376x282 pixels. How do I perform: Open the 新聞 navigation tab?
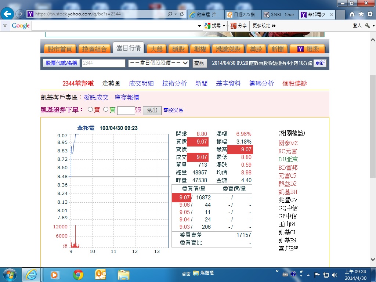click(x=278, y=49)
